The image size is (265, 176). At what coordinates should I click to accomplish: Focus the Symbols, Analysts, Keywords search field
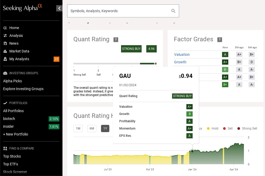pos(118,11)
